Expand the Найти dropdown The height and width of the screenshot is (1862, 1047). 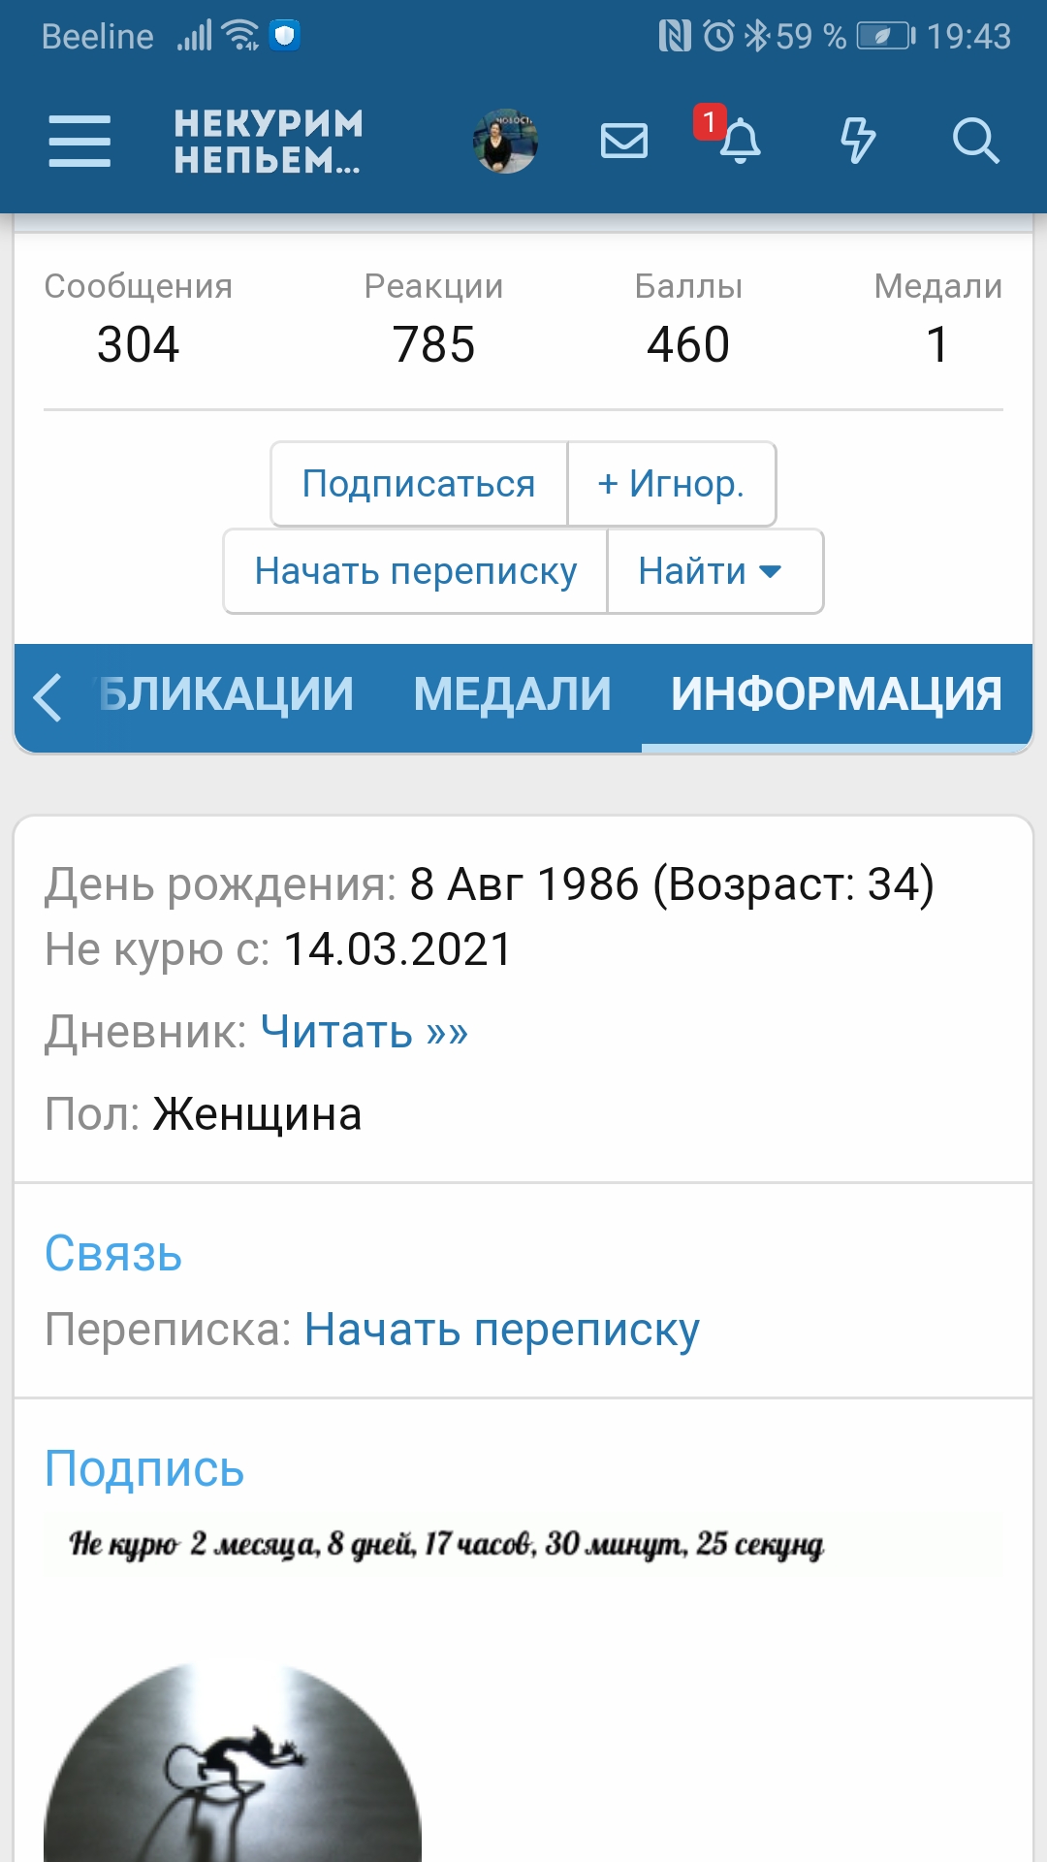[714, 571]
